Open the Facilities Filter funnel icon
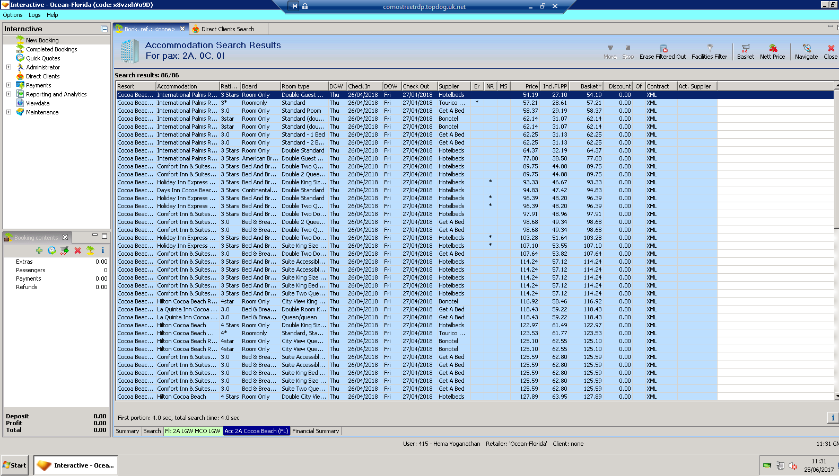 [710, 48]
